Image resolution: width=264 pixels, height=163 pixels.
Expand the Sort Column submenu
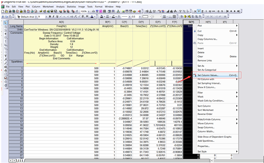point(215,106)
